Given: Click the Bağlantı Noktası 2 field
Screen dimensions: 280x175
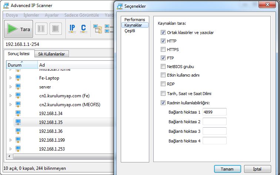Looking at the screenshot, I should [214, 122].
